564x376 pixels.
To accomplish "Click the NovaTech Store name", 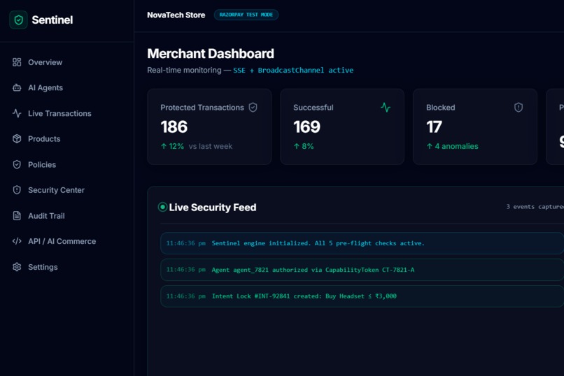I will click(x=176, y=15).
